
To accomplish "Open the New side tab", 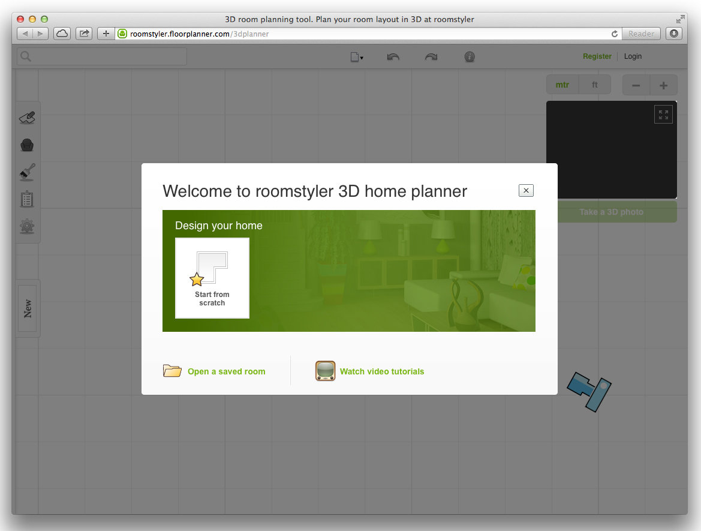I will point(28,308).
